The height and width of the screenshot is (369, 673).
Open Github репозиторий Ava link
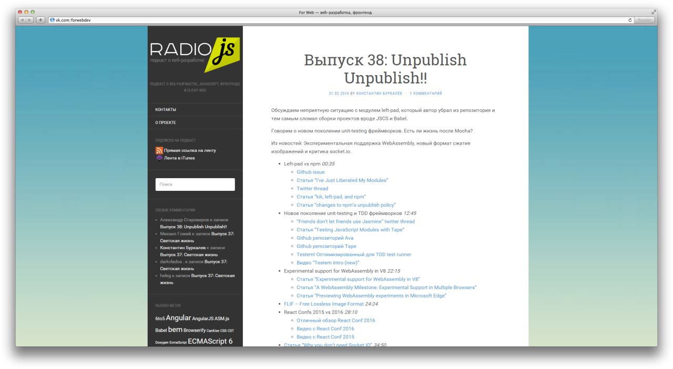tap(324, 238)
